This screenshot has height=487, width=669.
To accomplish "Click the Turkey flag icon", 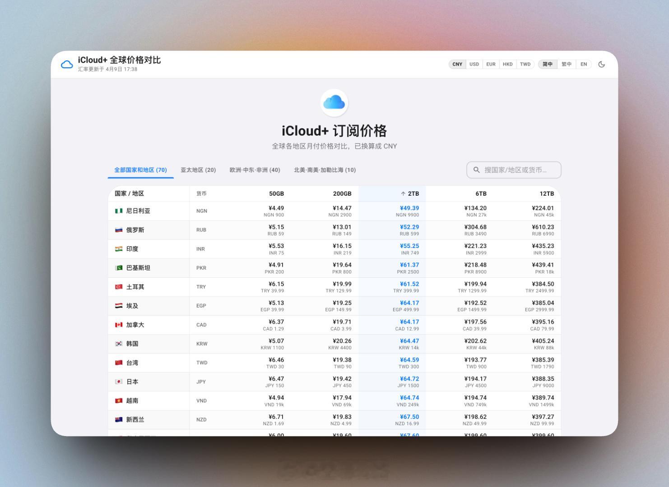I will pos(119,286).
